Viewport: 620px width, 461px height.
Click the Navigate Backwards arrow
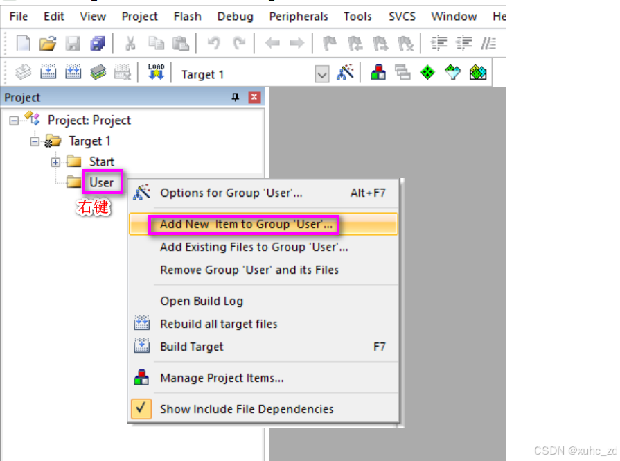coord(272,43)
